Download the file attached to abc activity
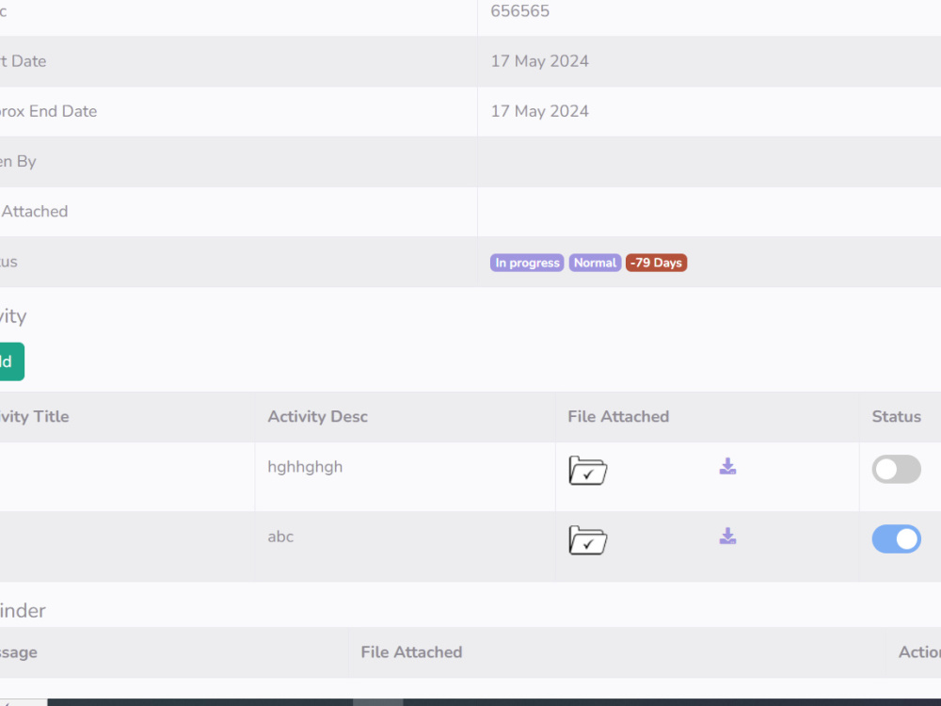The width and height of the screenshot is (941, 706). point(727,536)
